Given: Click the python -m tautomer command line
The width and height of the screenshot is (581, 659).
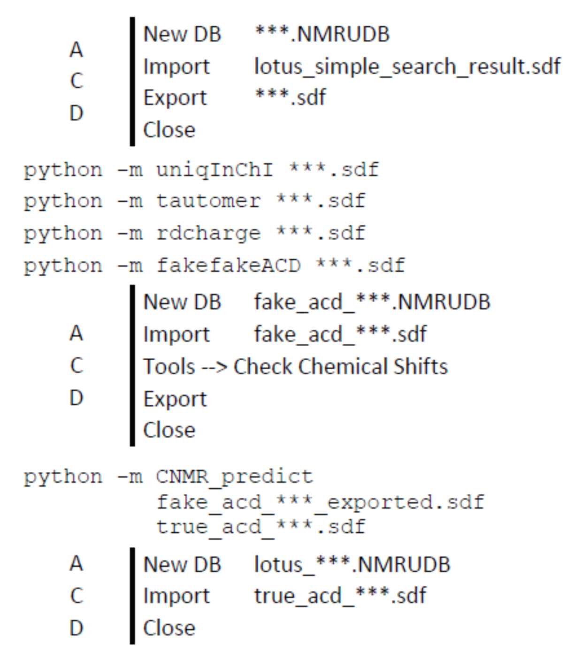Looking at the screenshot, I should coord(194,201).
